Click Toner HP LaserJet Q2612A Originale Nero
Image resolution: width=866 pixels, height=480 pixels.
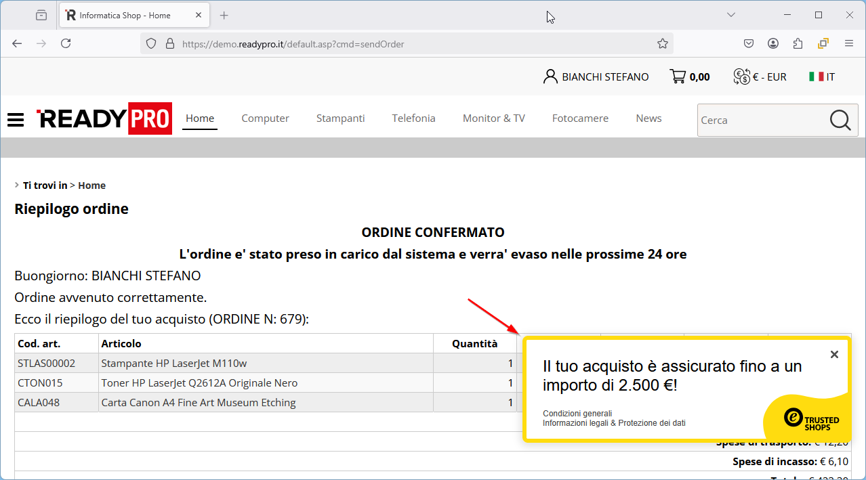(199, 383)
